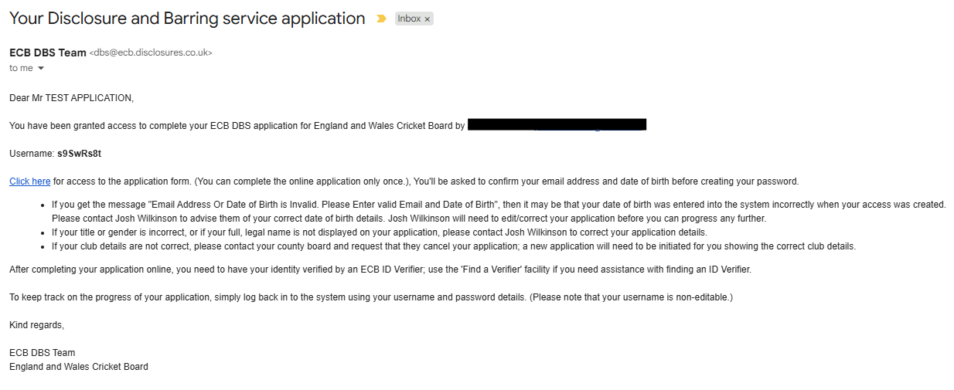The width and height of the screenshot is (954, 390).
Task: Click the blacked-out redacted link
Action: 557,125
